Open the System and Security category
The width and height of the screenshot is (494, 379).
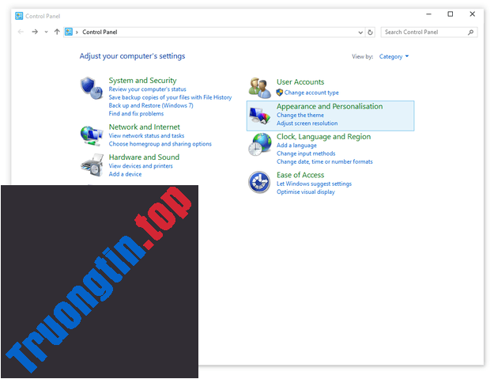pos(143,81)
